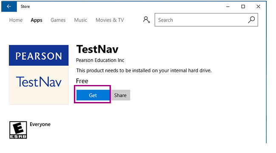Screen dimensions: 276x153
Task: Open the user account sign-in icon
Action: click(146, 20)
